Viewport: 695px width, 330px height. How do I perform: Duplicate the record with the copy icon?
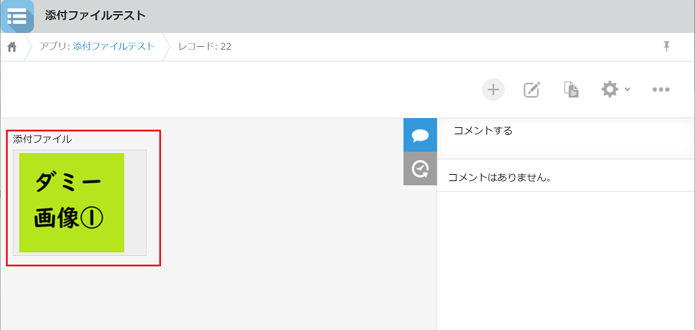[572, 89]
